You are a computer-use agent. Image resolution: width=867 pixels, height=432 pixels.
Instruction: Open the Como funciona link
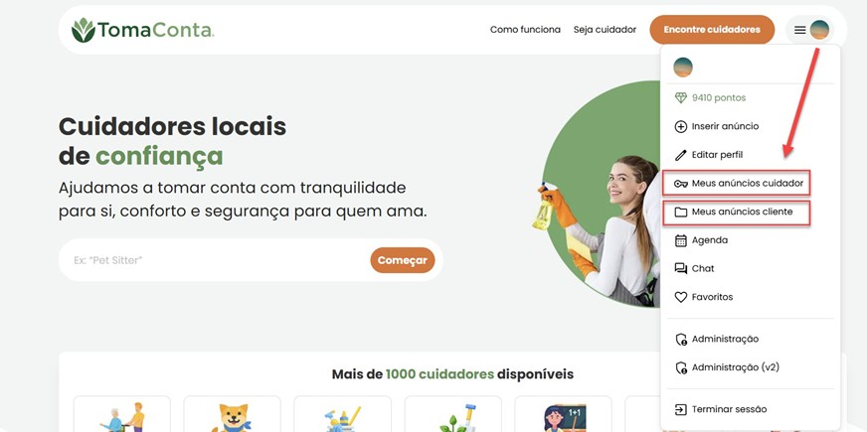coord(525,30)
